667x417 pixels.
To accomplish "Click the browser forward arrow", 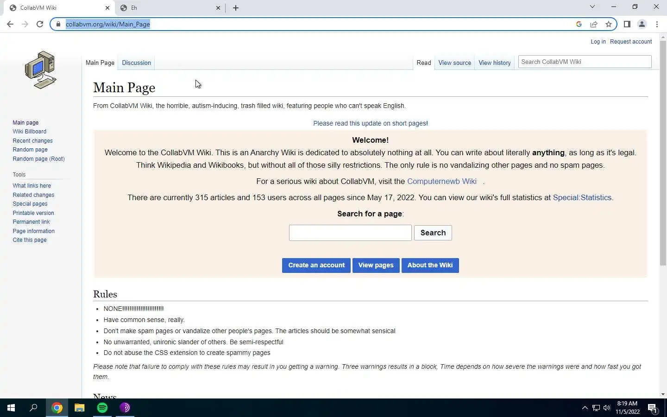I will coord(25,24).
